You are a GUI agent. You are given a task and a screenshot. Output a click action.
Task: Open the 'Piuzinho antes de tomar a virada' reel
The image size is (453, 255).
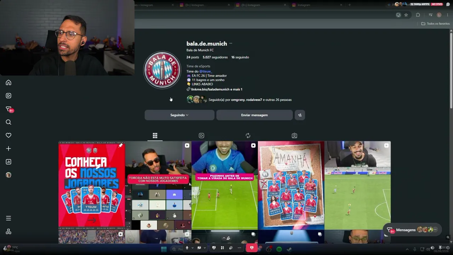tap(225, 185)
